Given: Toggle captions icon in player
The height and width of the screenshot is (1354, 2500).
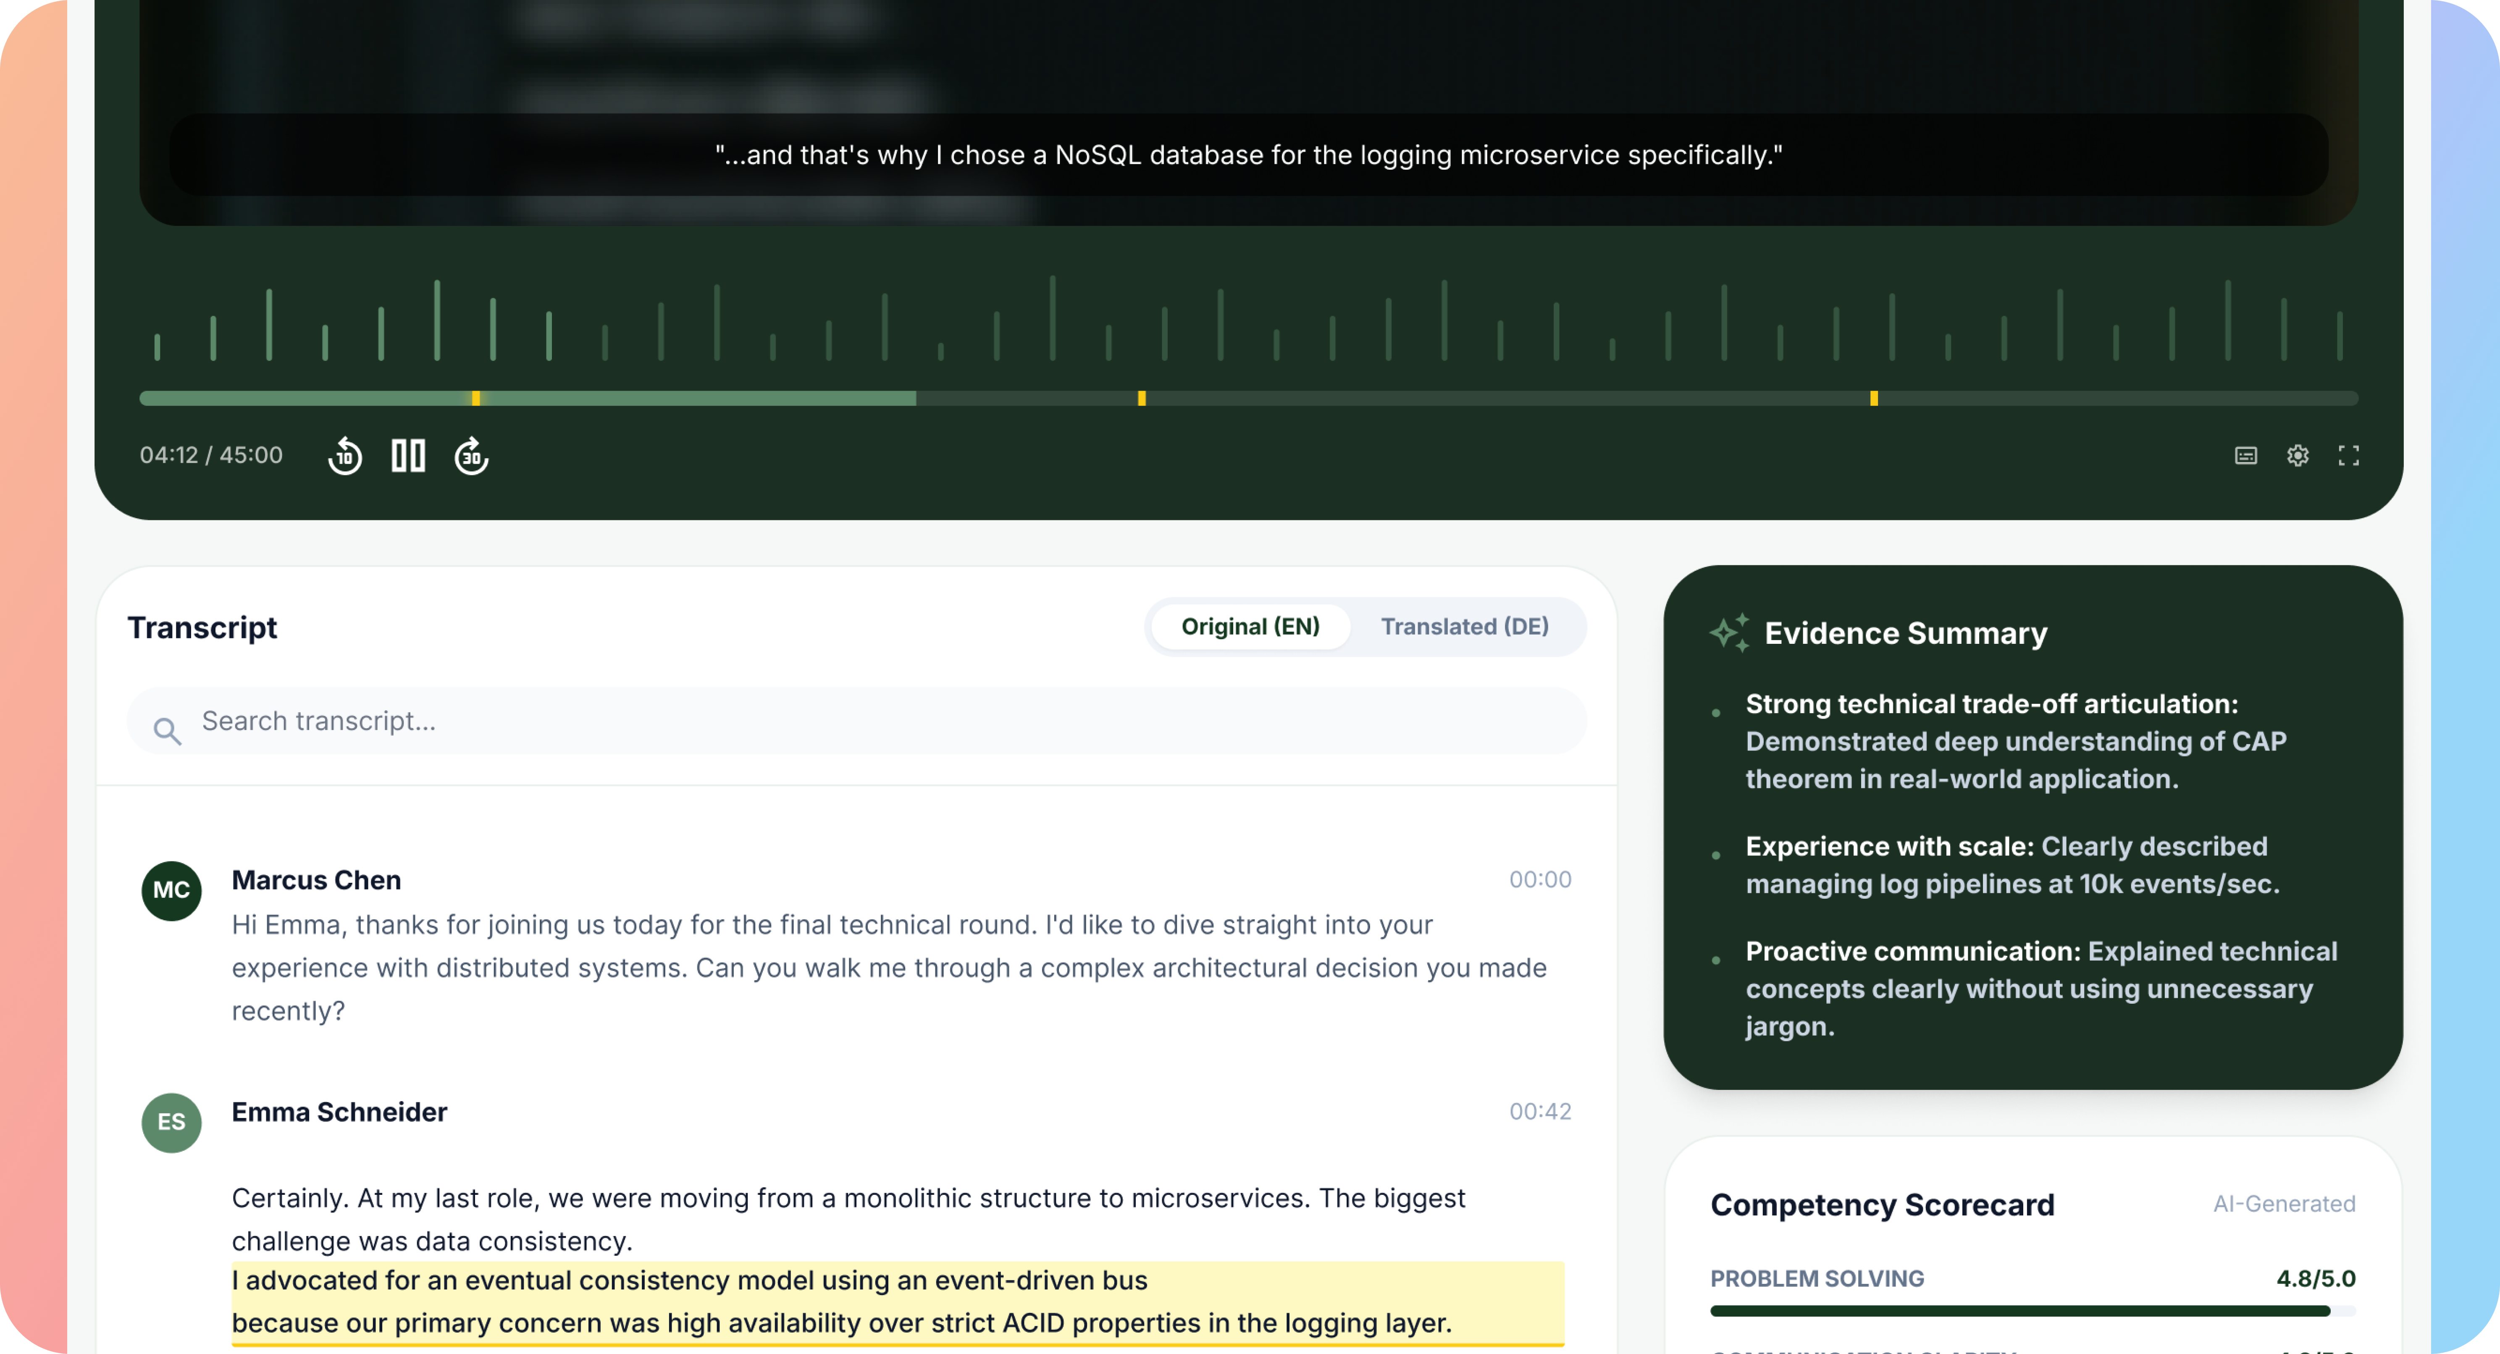Looking at the screenshot, I should click(2246, 455).
